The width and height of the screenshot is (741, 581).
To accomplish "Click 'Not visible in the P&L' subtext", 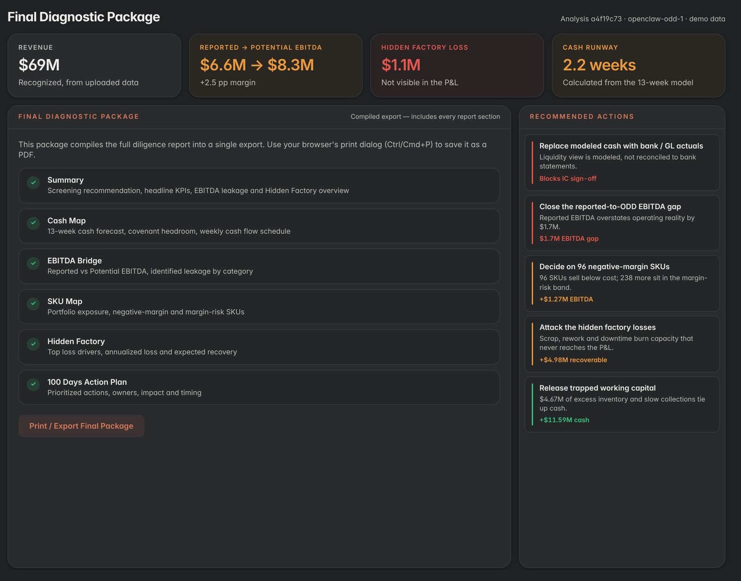I will pos(420,83).
